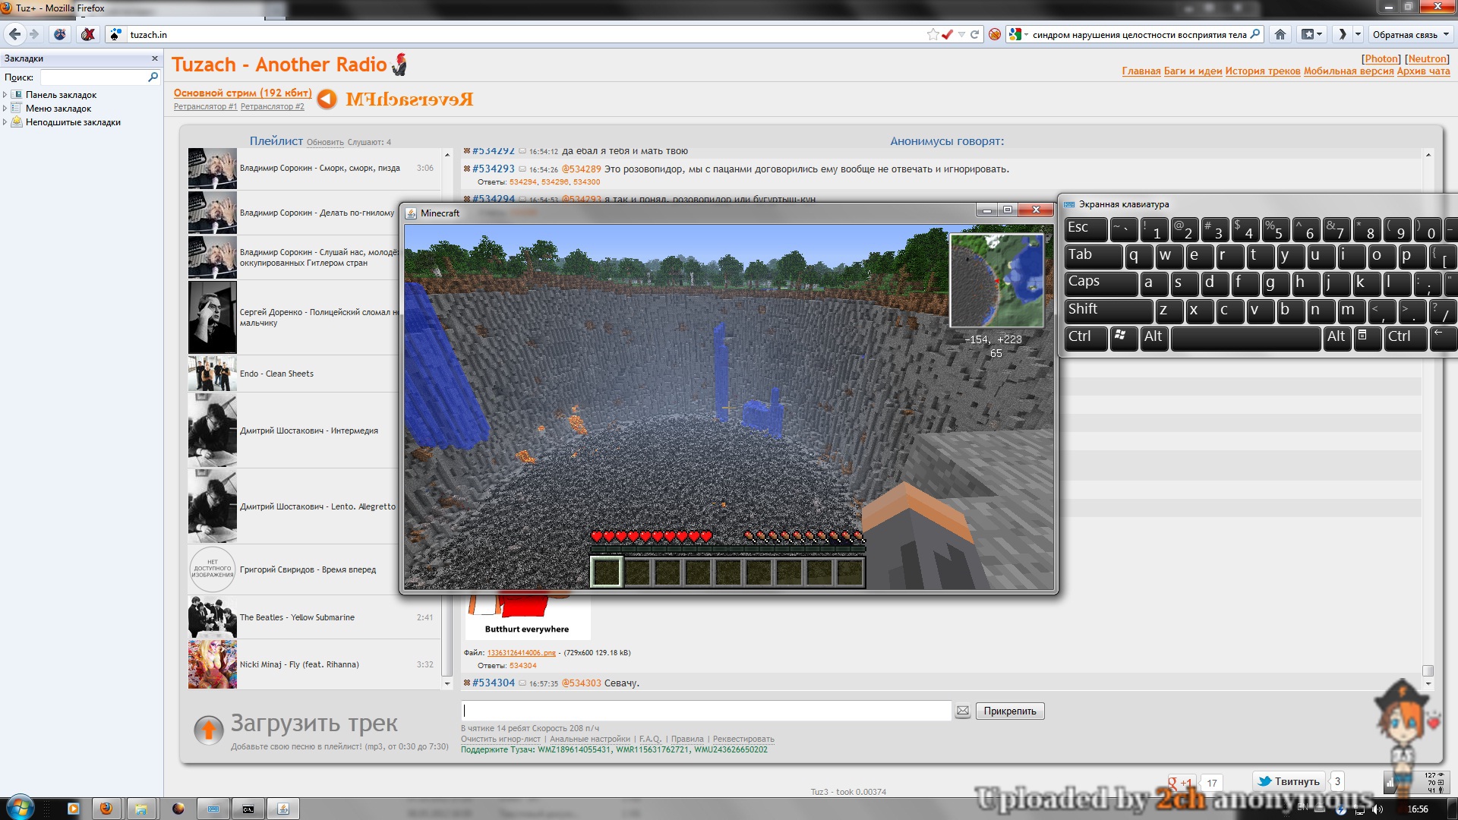Toggle the left Shift key on on-screen keyboard
The height and width of the screenshot is (820, 1458).
point(1108,311)
